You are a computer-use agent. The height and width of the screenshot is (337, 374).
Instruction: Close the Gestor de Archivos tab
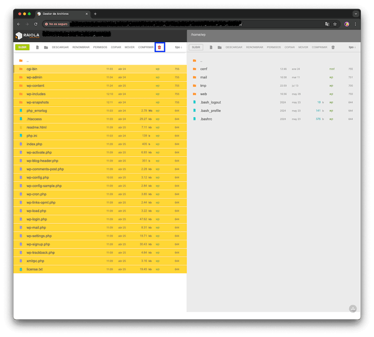[x=87, y=14]
